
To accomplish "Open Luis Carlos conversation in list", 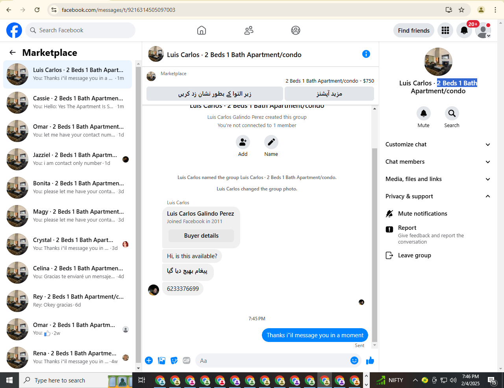I will point(68,74).
